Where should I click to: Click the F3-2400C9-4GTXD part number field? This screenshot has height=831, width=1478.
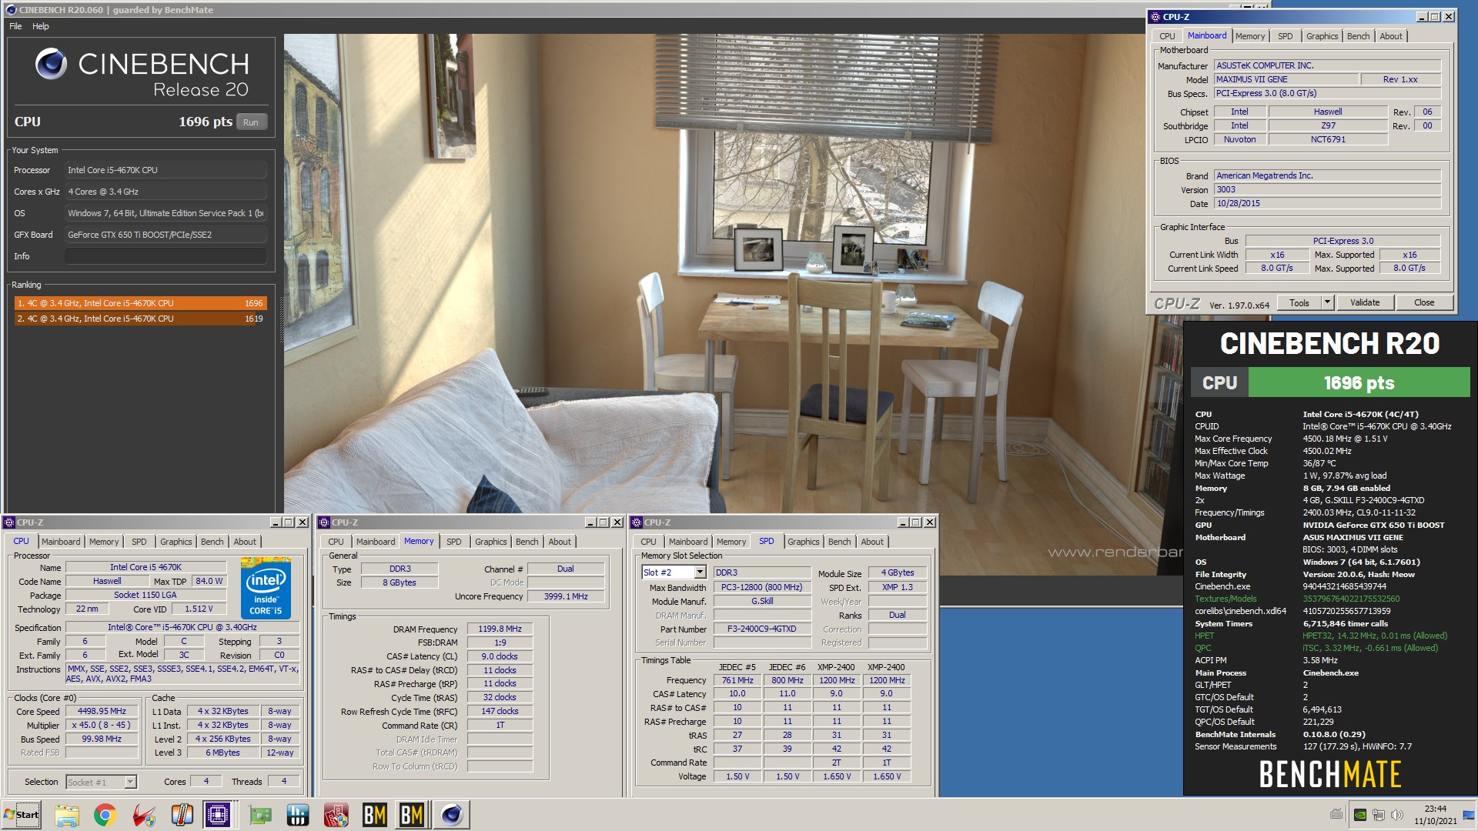762,629
